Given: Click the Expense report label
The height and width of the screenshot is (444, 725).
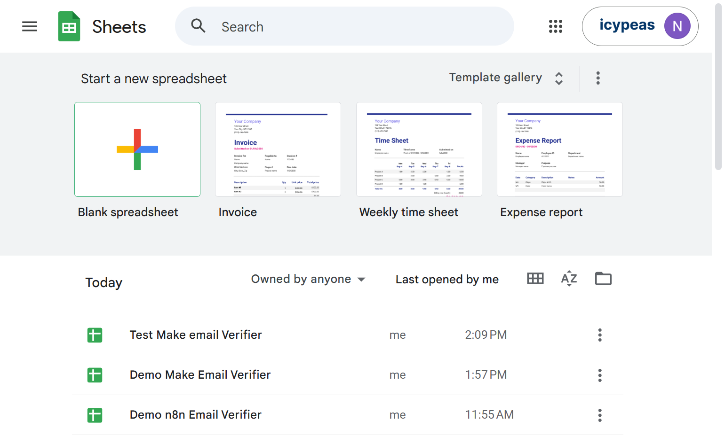Looking at the screenshot, I should [542, 212].
